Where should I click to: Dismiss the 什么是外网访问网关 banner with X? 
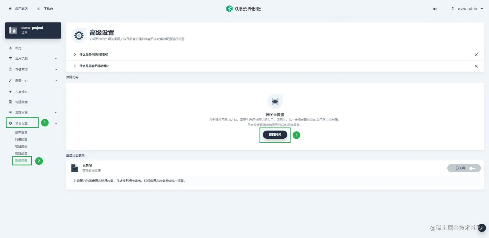tap(476, 55)
